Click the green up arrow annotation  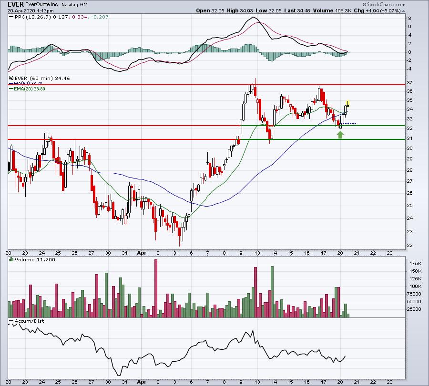[x=340, y=135]
